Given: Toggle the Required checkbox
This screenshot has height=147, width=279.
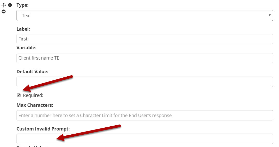Looking at the screenshot, I should pos(19,95).
